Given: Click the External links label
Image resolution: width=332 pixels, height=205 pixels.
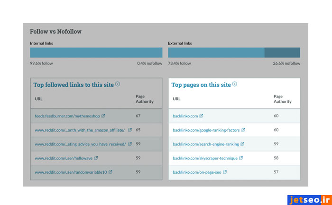Looking at the screenshot, I should pos(180,43).
